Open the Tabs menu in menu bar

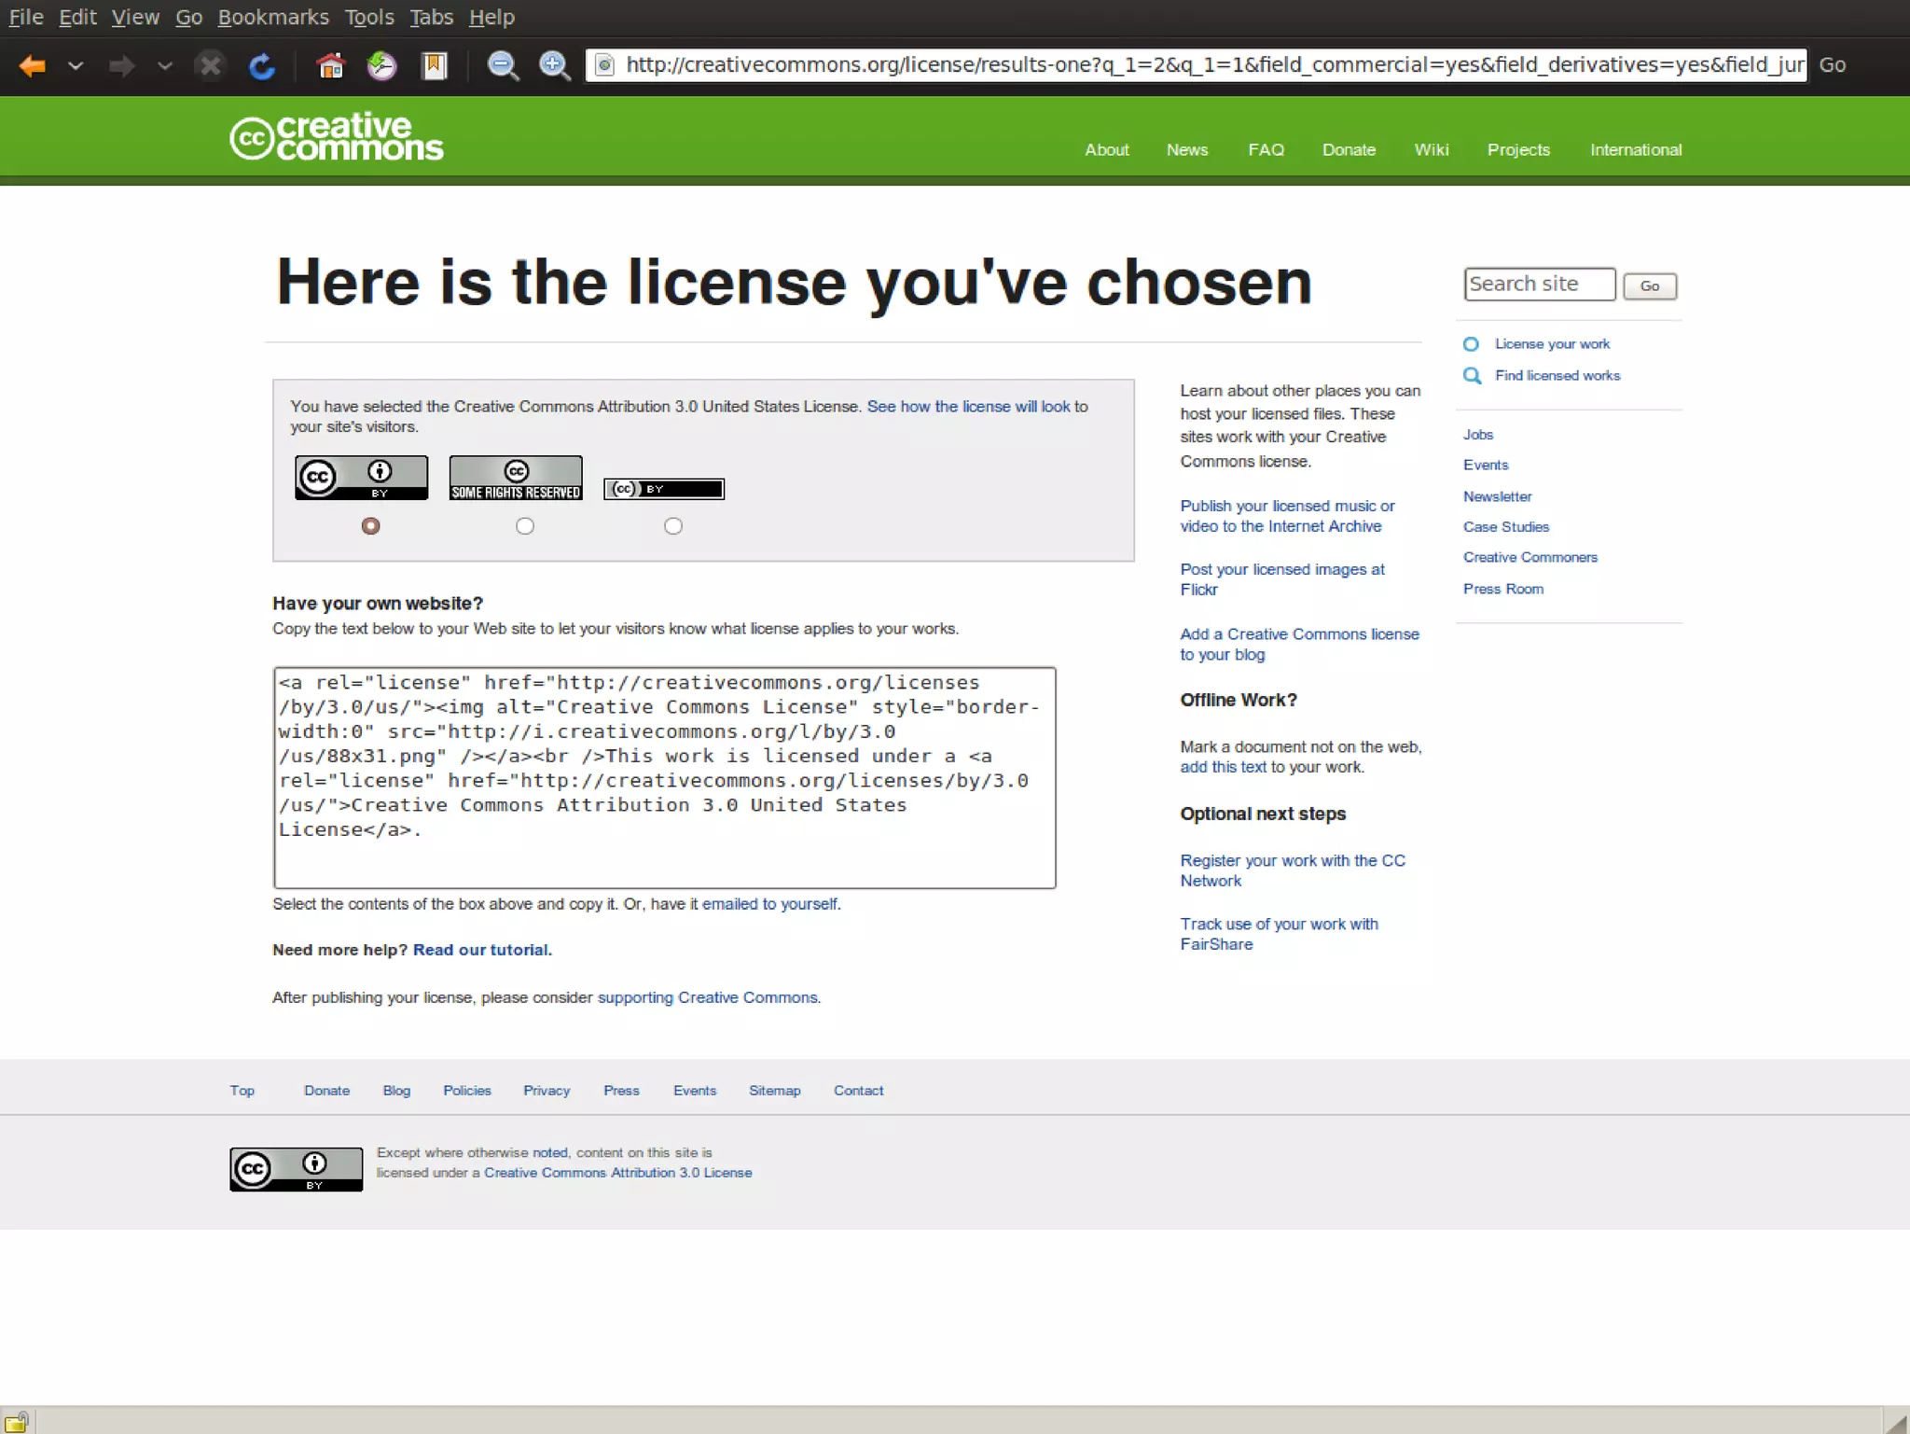[431, 17]
